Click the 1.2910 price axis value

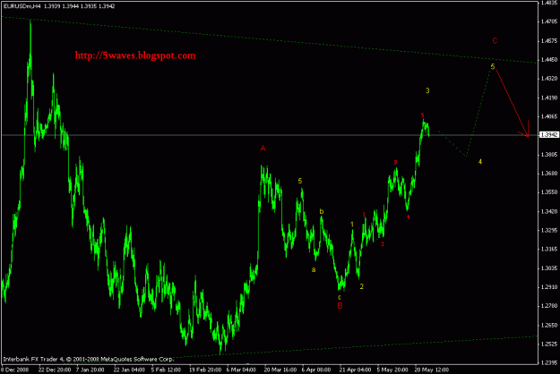point(549,286)
